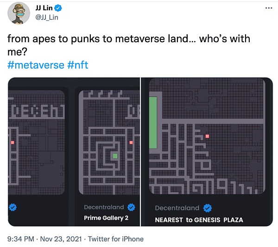
Task: Click the Decentraland label above NEAREST to GENESIS PLAZA
Action: [x=177, y=208]
